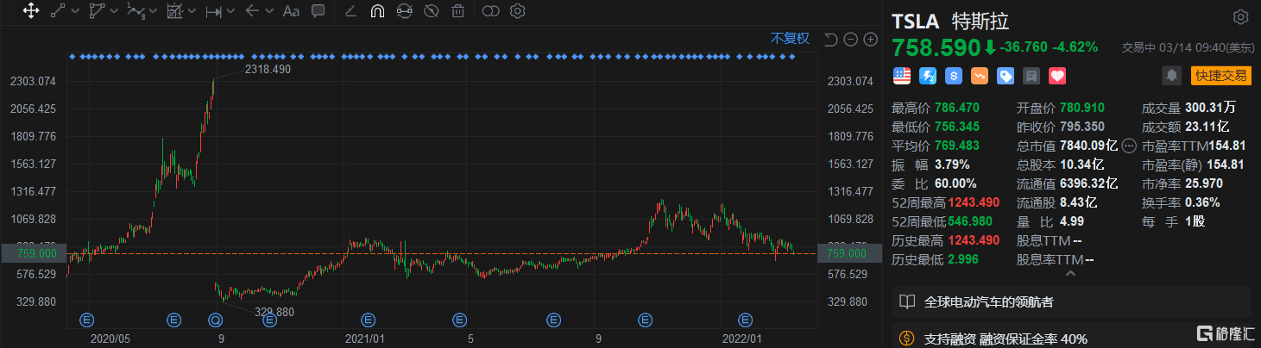Click the sync drawings icon
The width and height of the screenshot is (1261, 348).
(404, 11)
